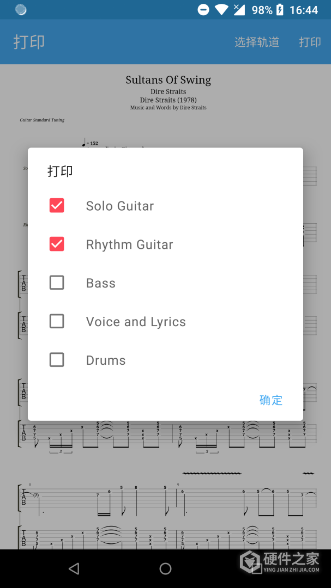Uncheck the Rhythm Guitar checkbox

coord(57,244)
